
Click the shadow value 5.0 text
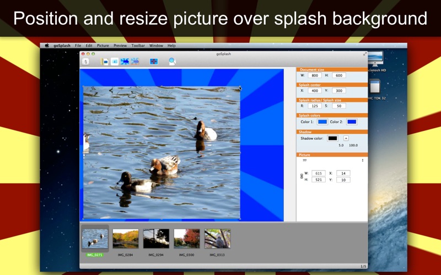[x=341, y=145]
